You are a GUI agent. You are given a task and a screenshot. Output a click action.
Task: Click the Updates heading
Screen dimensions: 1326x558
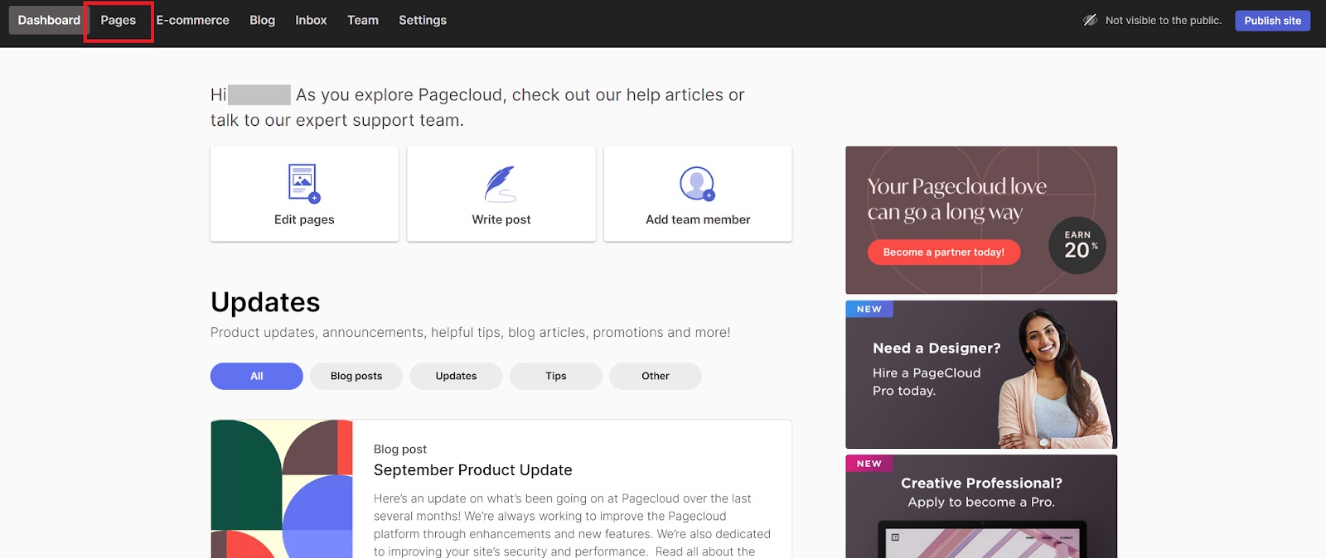tap(265, 302)
